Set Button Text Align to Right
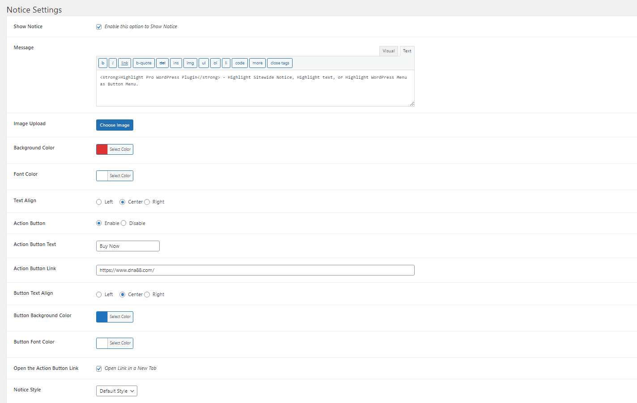This screenshot has width=637, height=403. (x=147, y=295)
